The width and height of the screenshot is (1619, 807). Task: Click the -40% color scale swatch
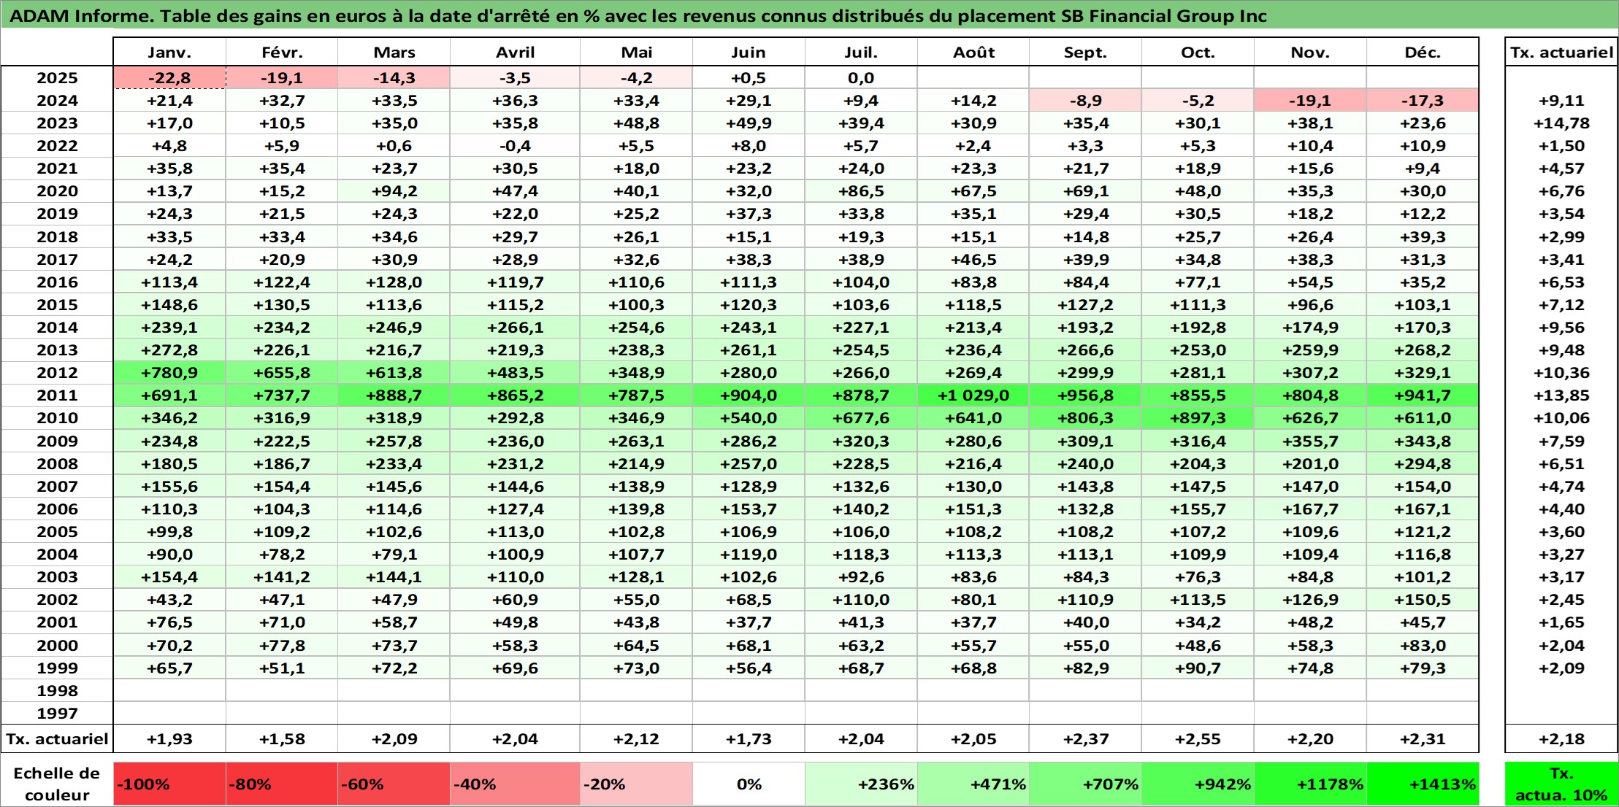[515, 784]
